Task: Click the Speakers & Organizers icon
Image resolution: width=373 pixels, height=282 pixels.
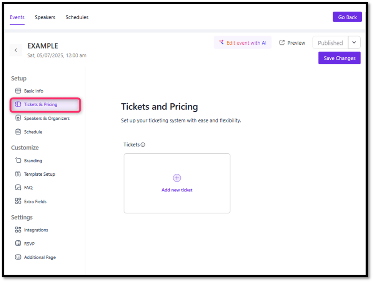Action: (18, 118)
